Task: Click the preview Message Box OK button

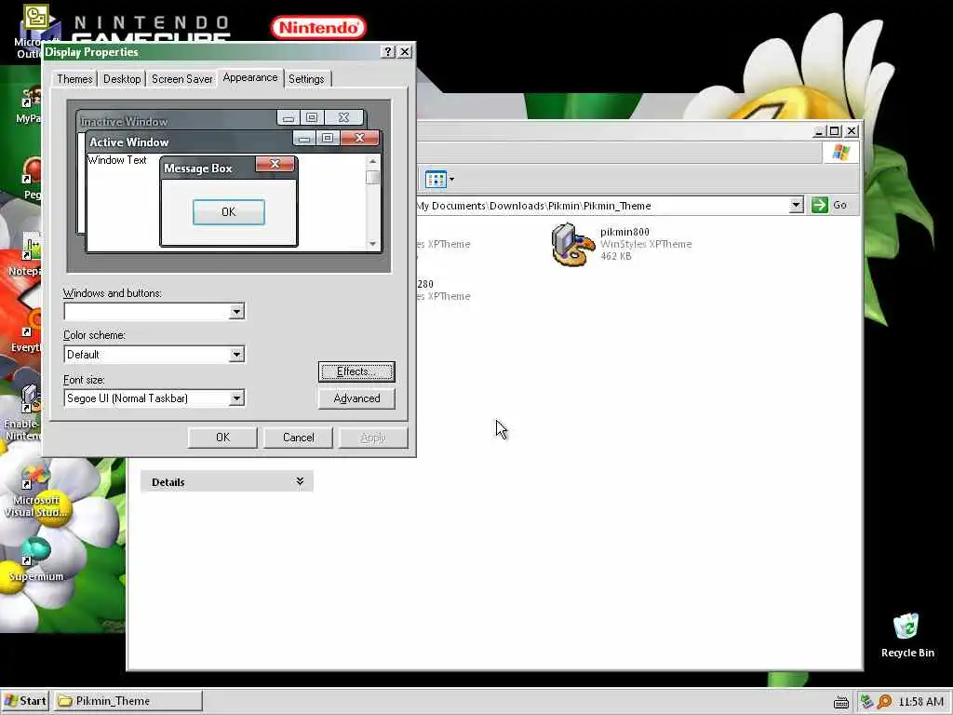Action: [x=229, y=212]
